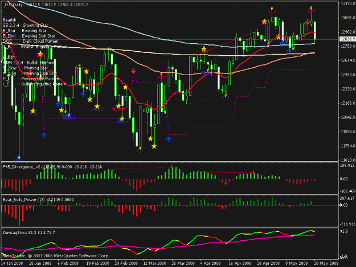356x267 pixels.
Task: Click red down arrow between 29 Feb and 12 Mar candles
Action: 133,71
